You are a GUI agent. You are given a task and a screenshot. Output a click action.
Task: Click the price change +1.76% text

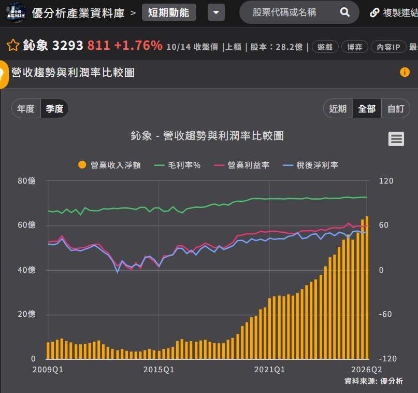point(138,45)
